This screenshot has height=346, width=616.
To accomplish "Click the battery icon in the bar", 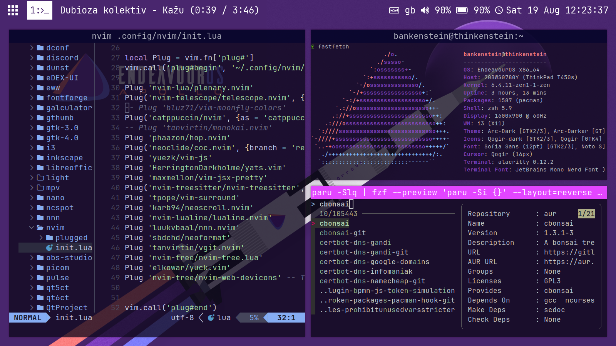I will 462,10.
